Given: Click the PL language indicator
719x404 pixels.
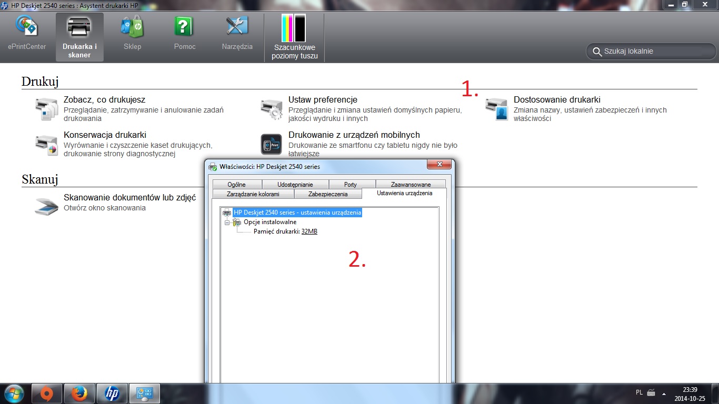Looking at the screenshot, I should [639, 392].
